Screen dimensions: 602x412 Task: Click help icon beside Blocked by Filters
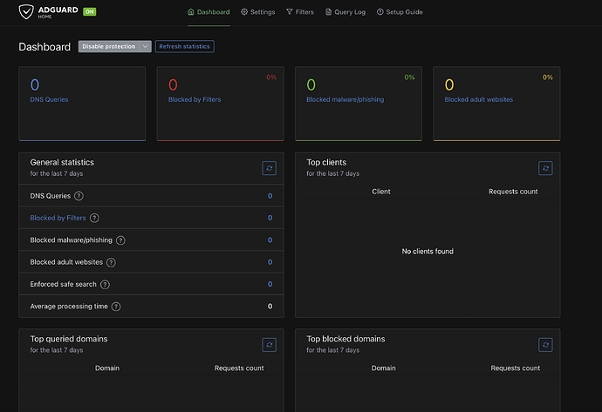point(94,218)
